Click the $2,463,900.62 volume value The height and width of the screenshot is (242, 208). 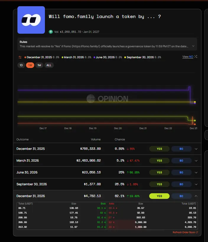[x=89, y=160]
